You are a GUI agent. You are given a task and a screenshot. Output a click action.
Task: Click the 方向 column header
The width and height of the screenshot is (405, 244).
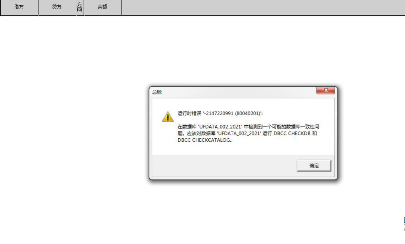[x=80, y=7]
